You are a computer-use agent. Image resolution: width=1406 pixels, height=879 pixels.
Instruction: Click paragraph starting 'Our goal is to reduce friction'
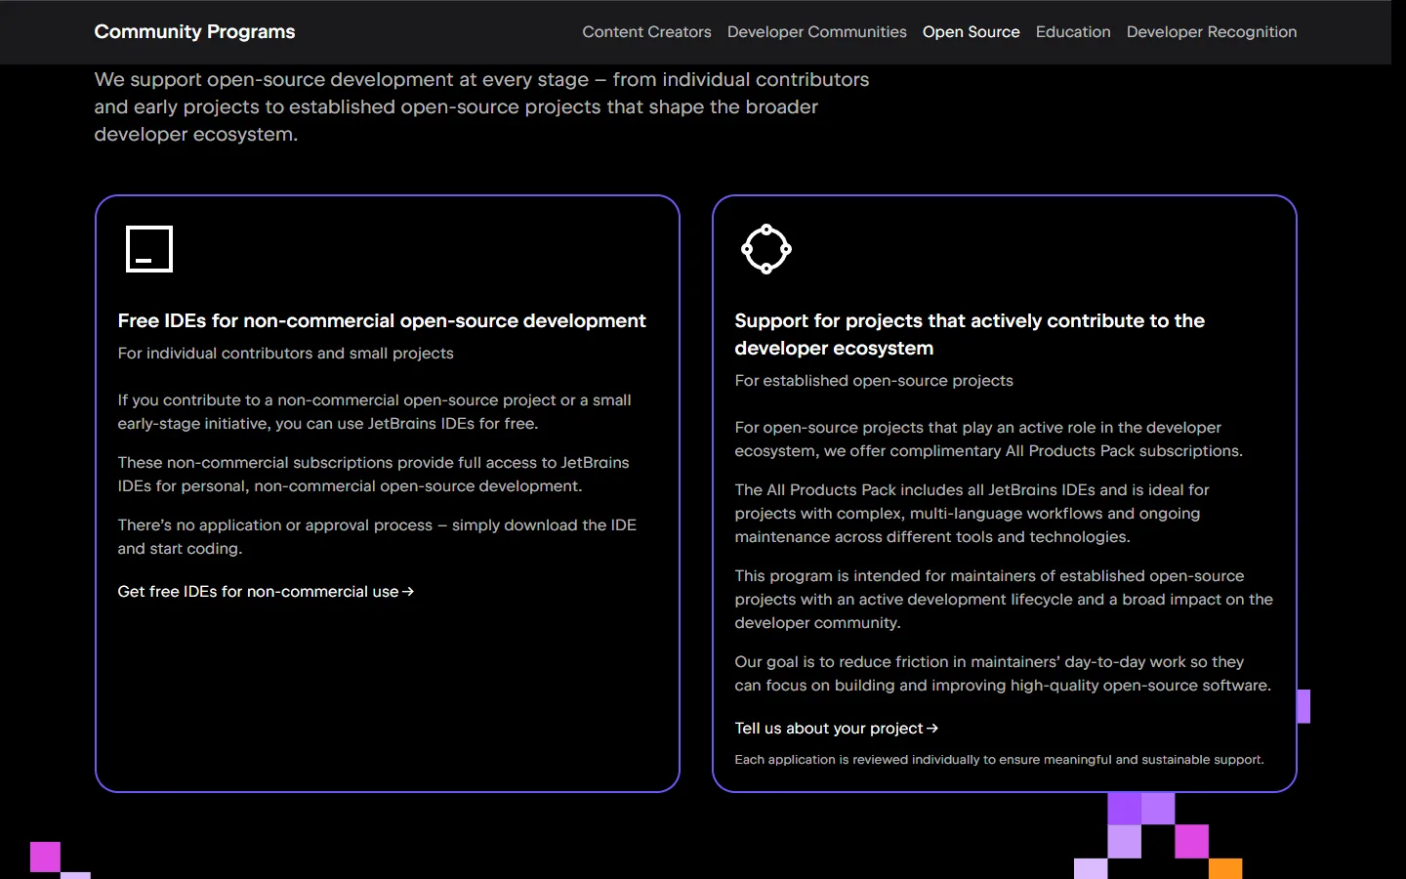coord(1003,673)
